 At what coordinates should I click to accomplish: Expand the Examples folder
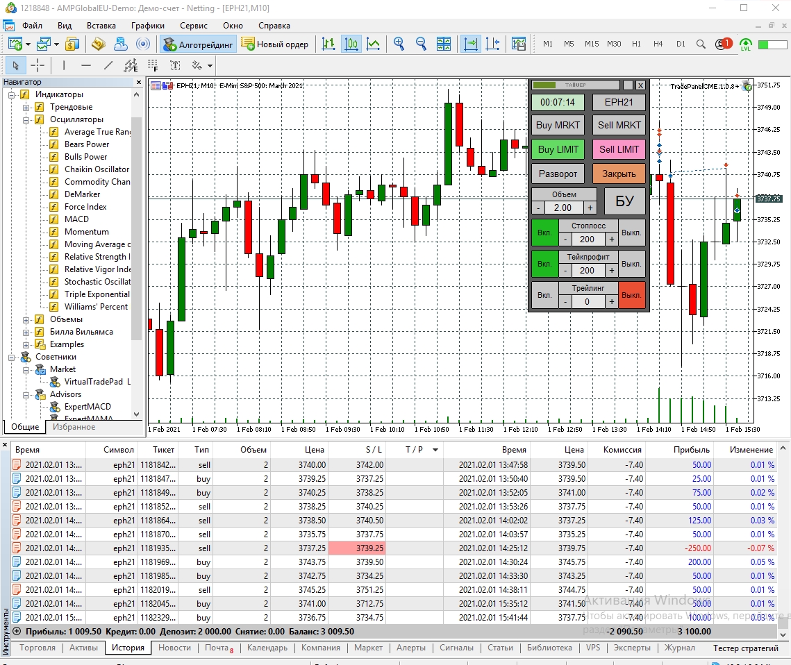[26, 345]
